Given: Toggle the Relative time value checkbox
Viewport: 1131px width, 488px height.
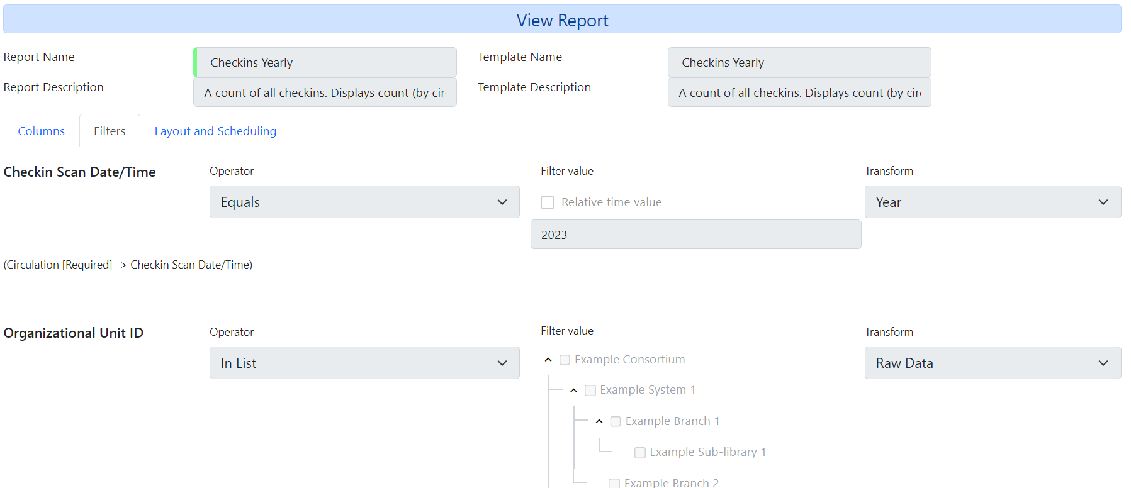Looking at the screenshot, I should (x=548, y=202).
